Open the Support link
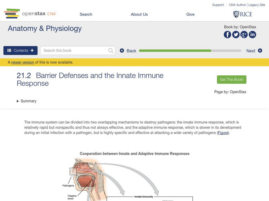Viewport: 269px width, 201px height. [x=218, y=5]
